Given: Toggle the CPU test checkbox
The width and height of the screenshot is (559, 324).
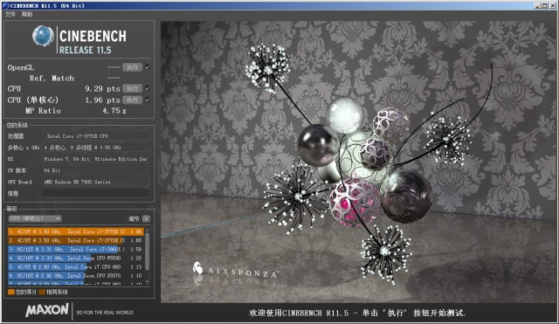Looking at the screenshot, I should coord(148,88).
